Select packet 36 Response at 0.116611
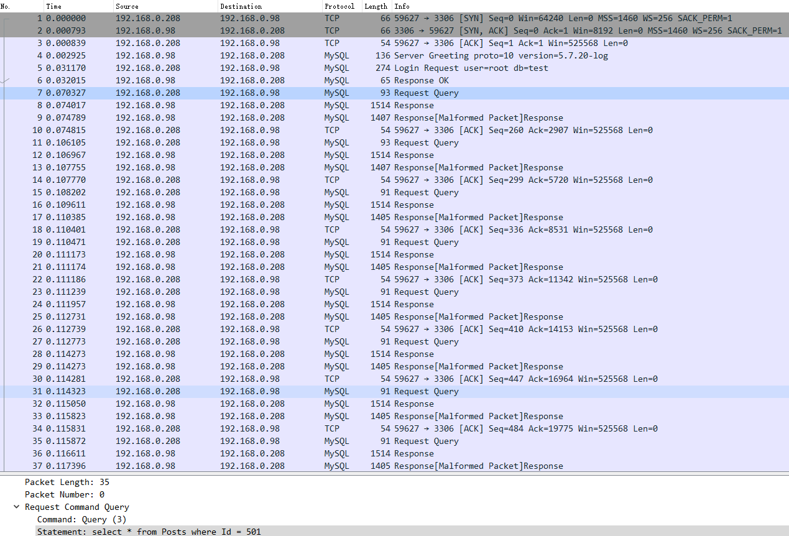The image size is (789, 536). (394, 453)
